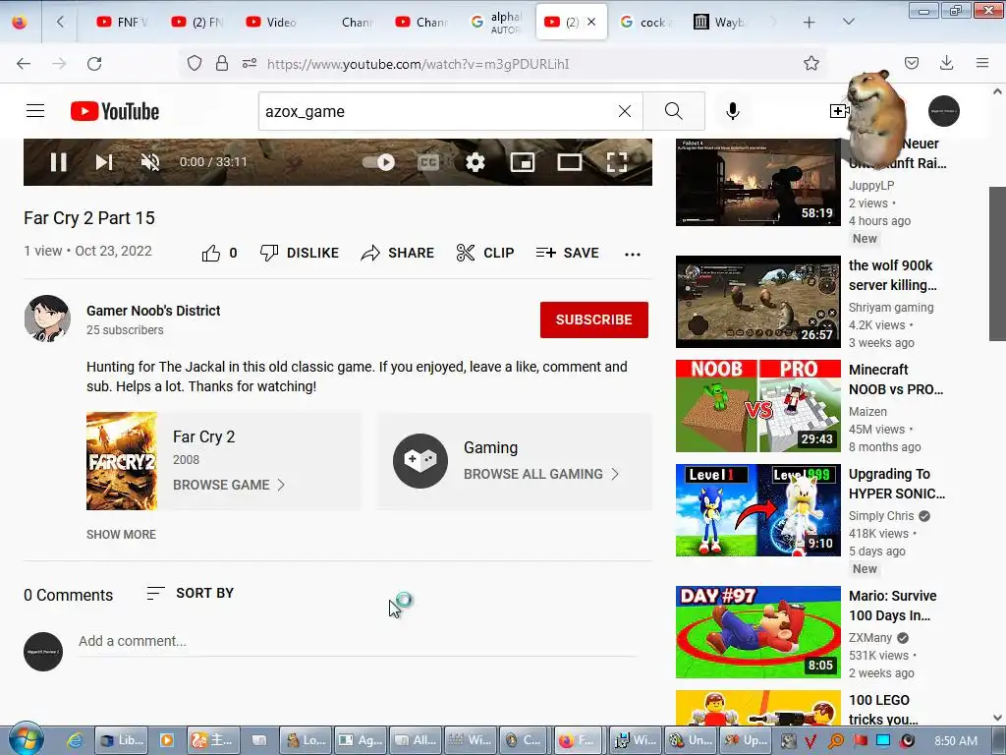Toggle the autoplay switch
Image resolution: width=1006 pixels, height=755 pixels.
click(x=378, y=162)
